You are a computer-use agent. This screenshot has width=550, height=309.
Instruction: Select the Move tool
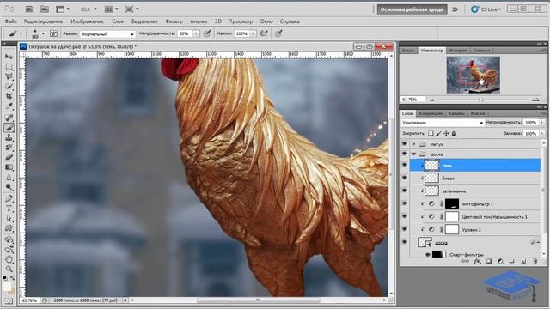tap(9, 57)
